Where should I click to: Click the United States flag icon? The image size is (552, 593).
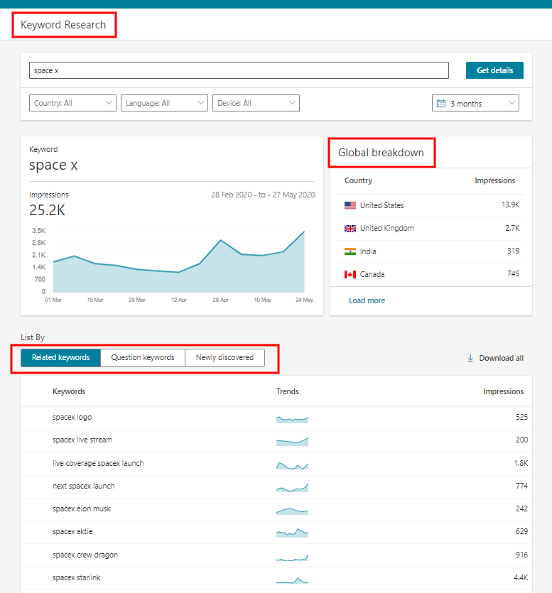click(x=350, y=205)
